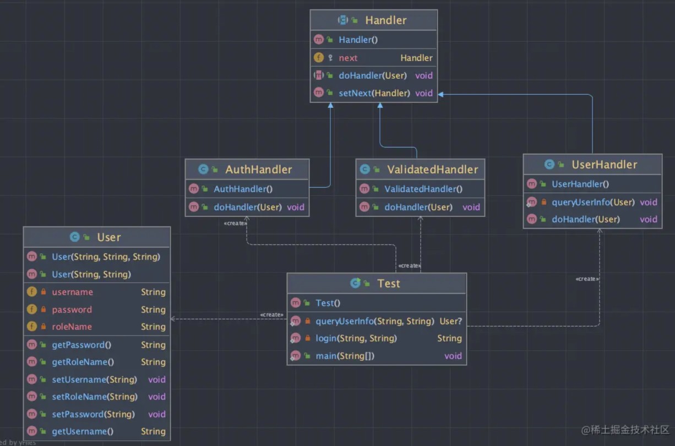675x446 pixels.
Task: Click the method icon beside main(String[])
Action: pyautogui.click(x=296, y=356)
